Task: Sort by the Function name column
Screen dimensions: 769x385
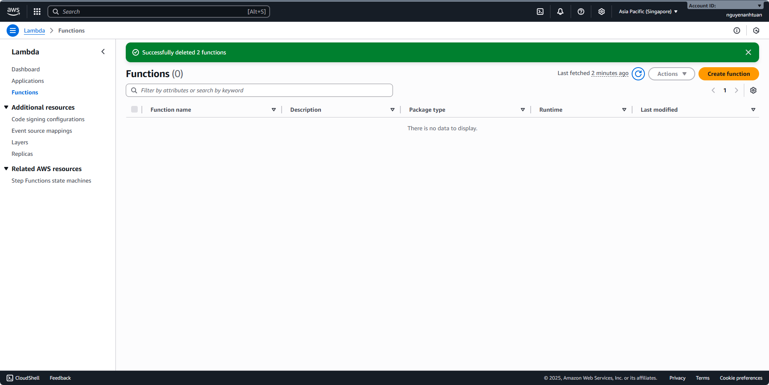Action: pyautogui.click(x=171, y=110)
